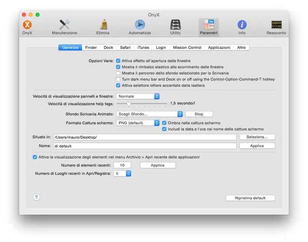Click the Numero di elementi recenti field
The image size is (308, 242).
[122, 166]
